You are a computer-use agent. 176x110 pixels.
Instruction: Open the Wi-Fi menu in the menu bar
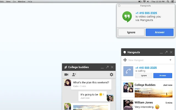(x=144, y=1)
